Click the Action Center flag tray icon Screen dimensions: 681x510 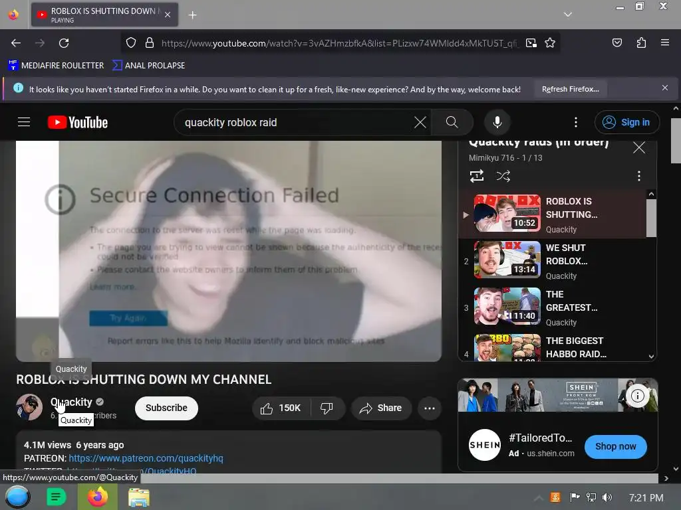pyautogui.click(x=575, y=497)
